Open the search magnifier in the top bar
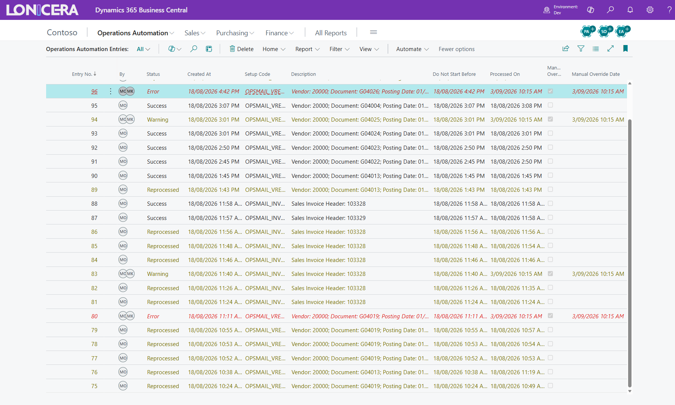This screenshot has width=675, height=405. click(x=610, y=10)
